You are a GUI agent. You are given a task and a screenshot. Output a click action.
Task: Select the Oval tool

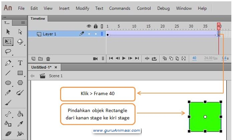[x=8, y=83]
